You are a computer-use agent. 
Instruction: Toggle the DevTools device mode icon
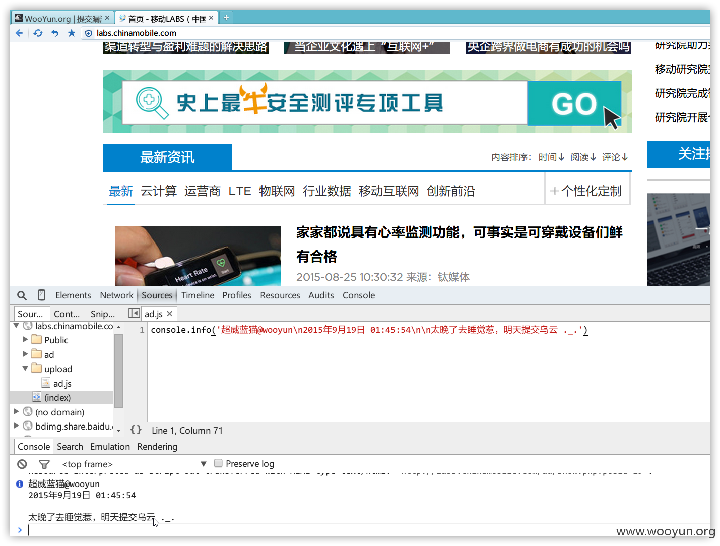click(x=42, y=295)
